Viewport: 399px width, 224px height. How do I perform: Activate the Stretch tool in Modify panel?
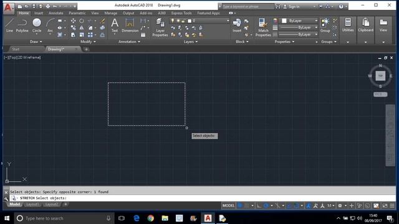click(x=73, y=35)
